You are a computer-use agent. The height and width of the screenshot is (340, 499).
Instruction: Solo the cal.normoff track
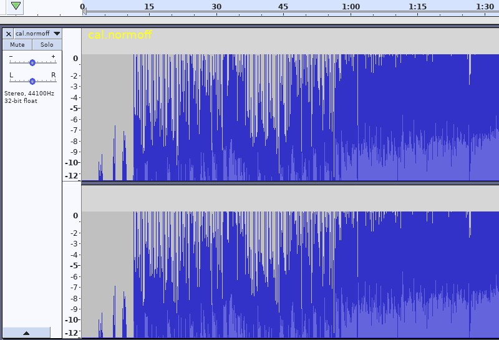47,45
